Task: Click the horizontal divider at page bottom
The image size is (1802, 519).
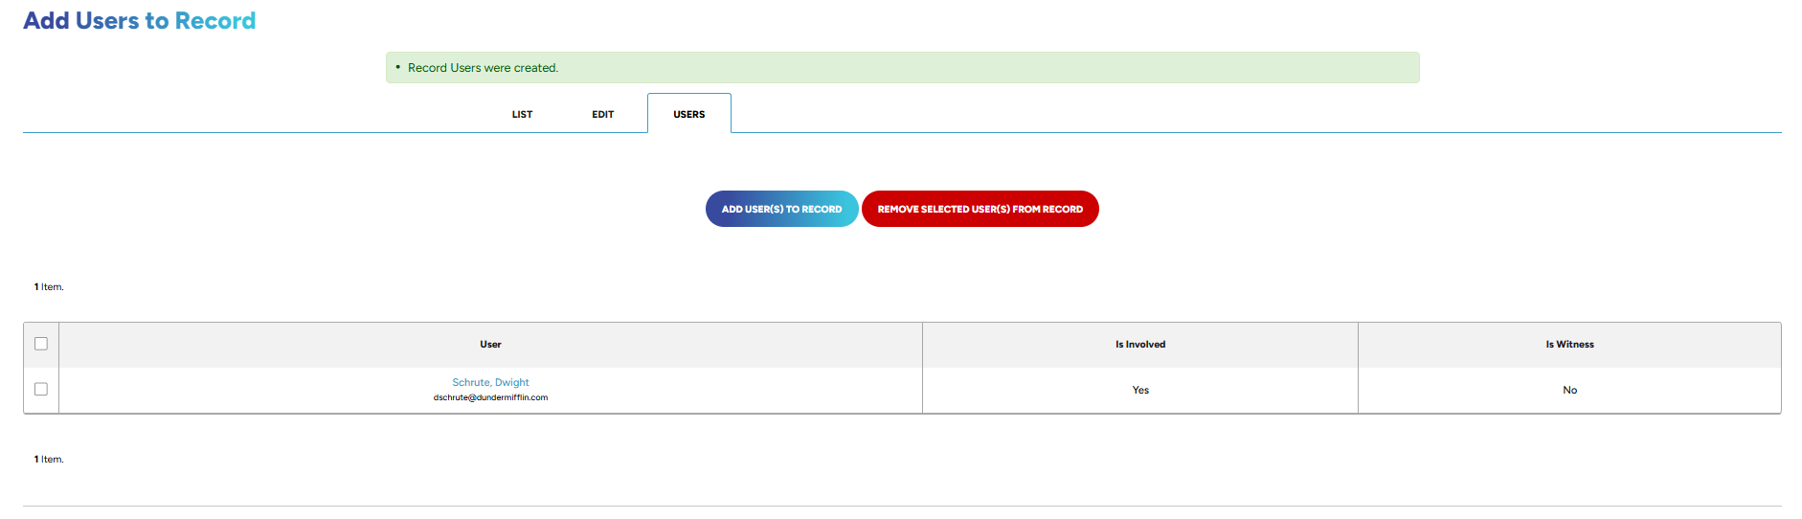Action: 901,506
